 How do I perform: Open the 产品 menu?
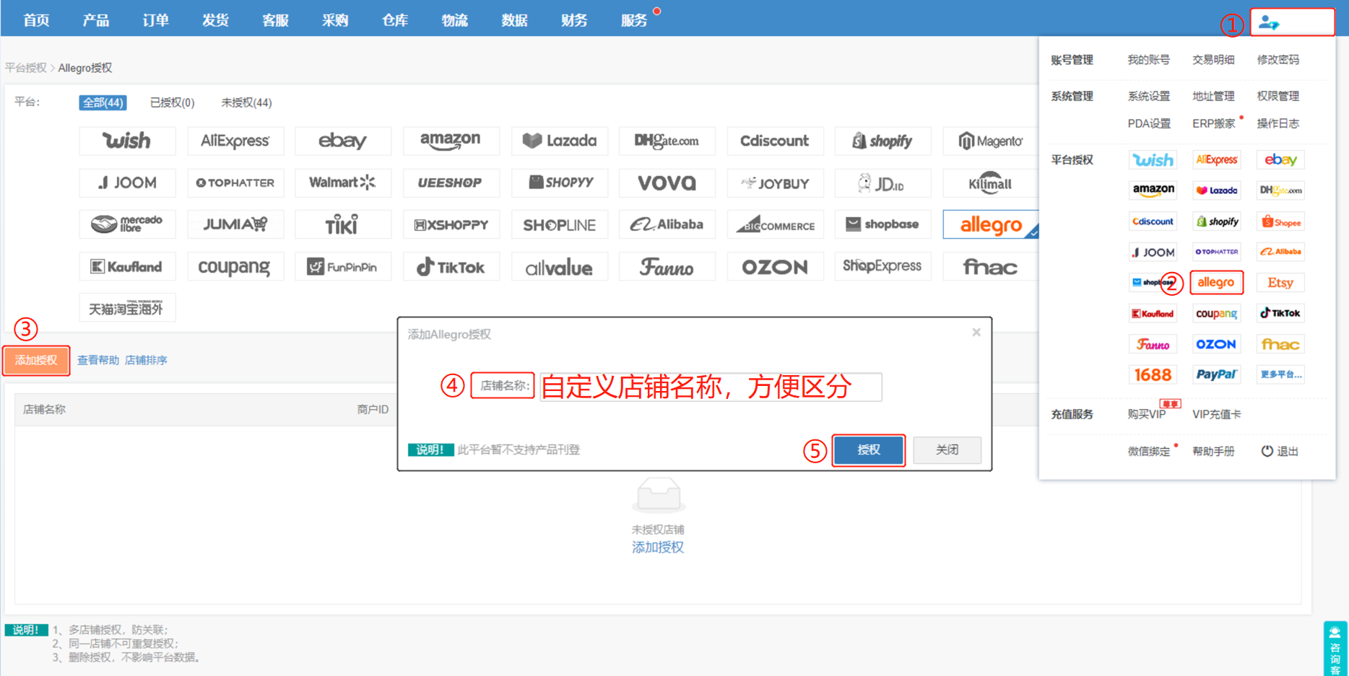tap(96, 20)
